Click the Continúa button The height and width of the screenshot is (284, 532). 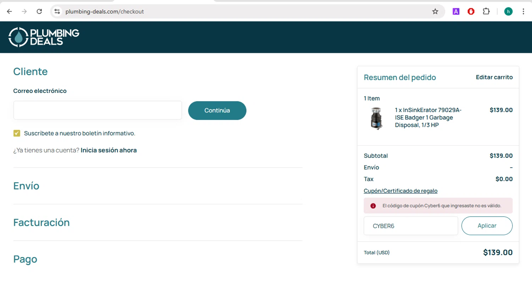217,110
